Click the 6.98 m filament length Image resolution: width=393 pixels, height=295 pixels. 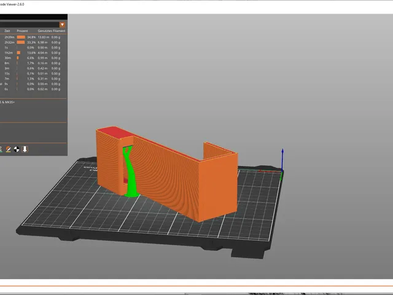click(42, 42)
